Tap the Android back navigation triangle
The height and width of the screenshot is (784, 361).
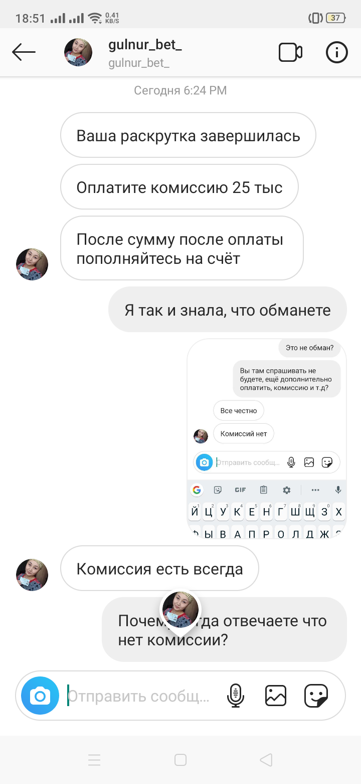coord(266,760)
